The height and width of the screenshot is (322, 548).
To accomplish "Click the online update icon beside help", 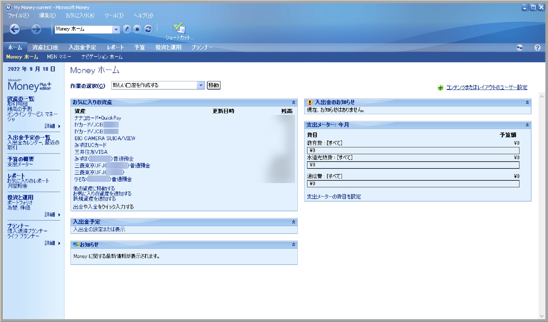I will coord(520,47).
